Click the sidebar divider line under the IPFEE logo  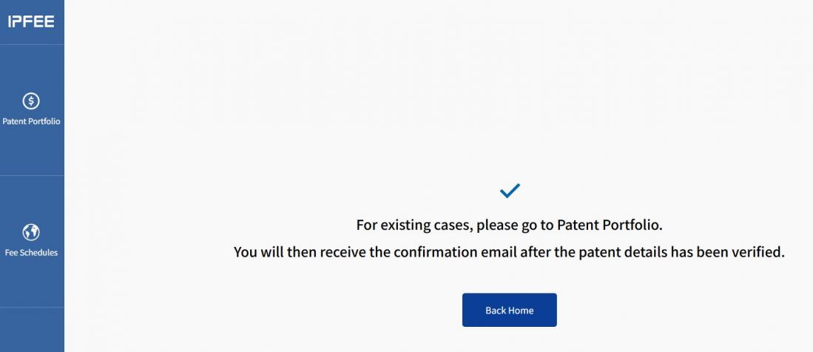click(x=31, y=45)
